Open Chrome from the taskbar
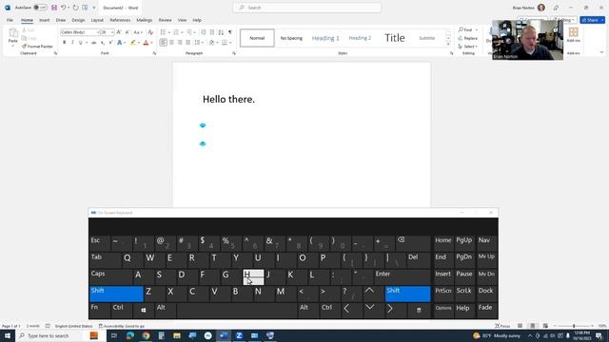609x342 pixels. click(146, 335)
